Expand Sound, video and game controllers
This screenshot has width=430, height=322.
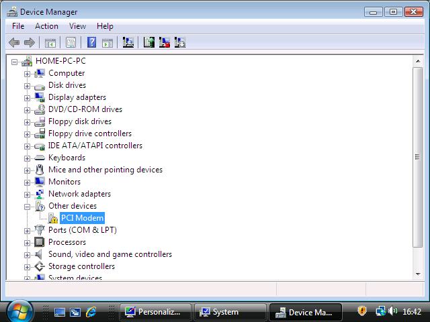[27, 255]
